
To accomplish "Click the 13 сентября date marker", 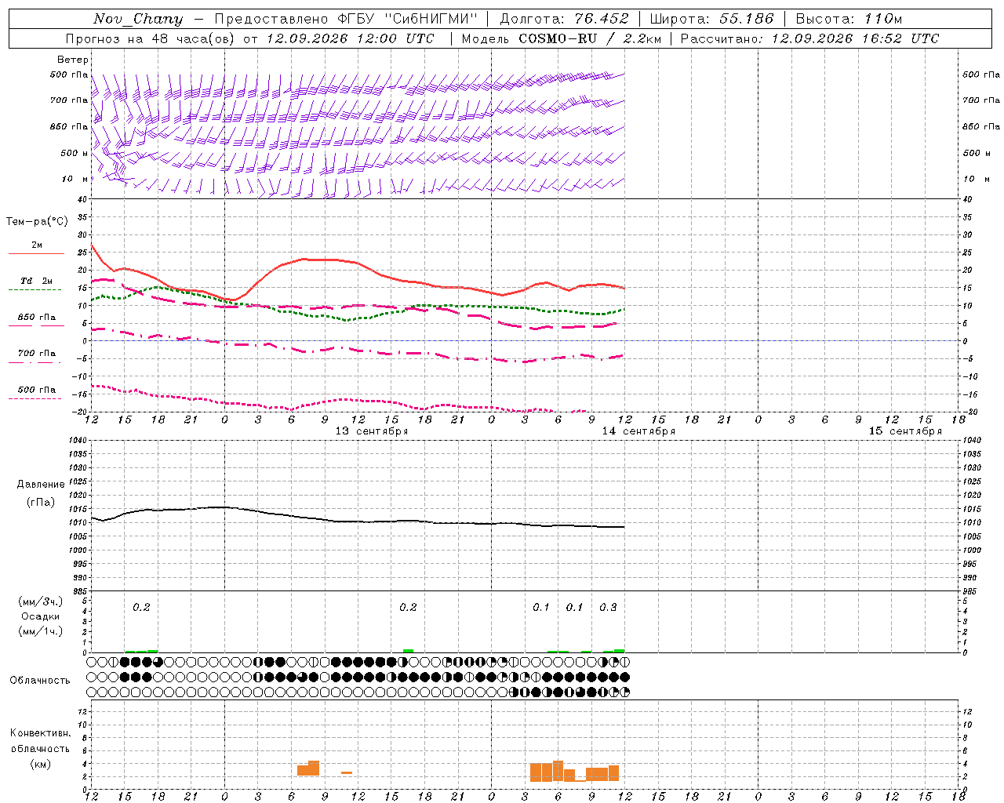I will 372,431.
